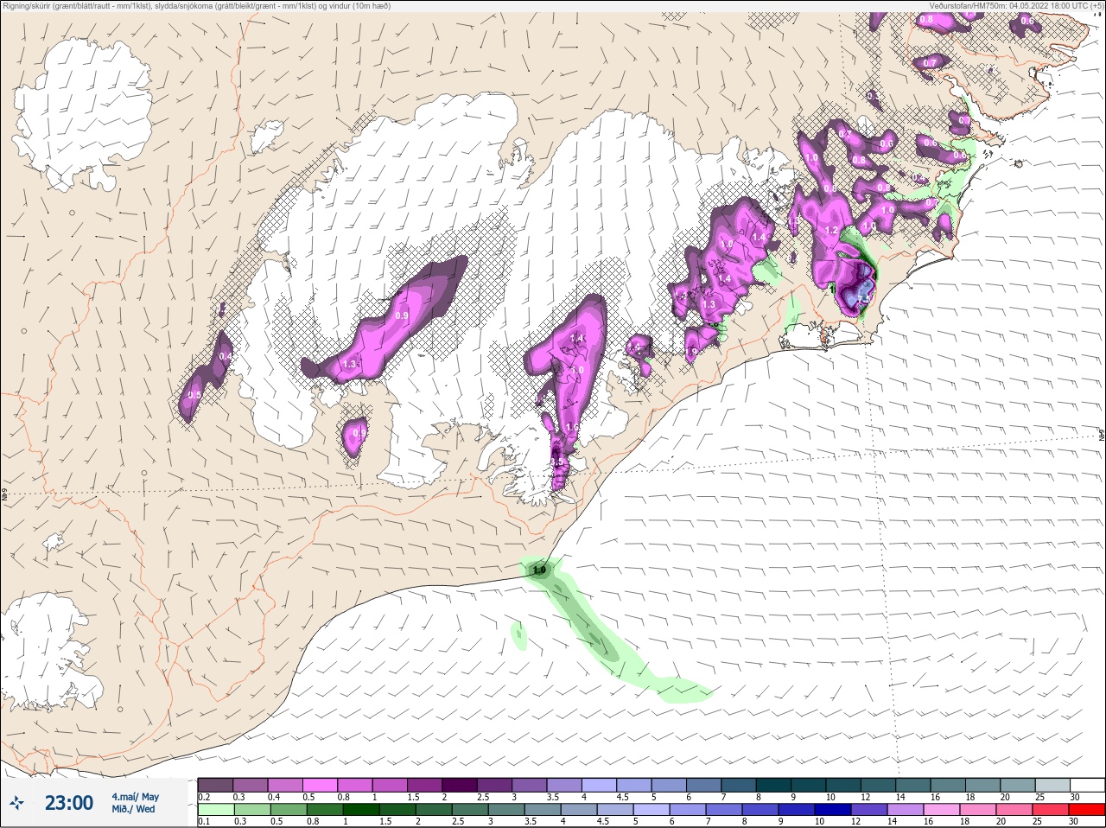Click the lightest green 0.1 swatch in bottom legend
Viewport: 1106px width, 828px height.
[x=215, y=810]
